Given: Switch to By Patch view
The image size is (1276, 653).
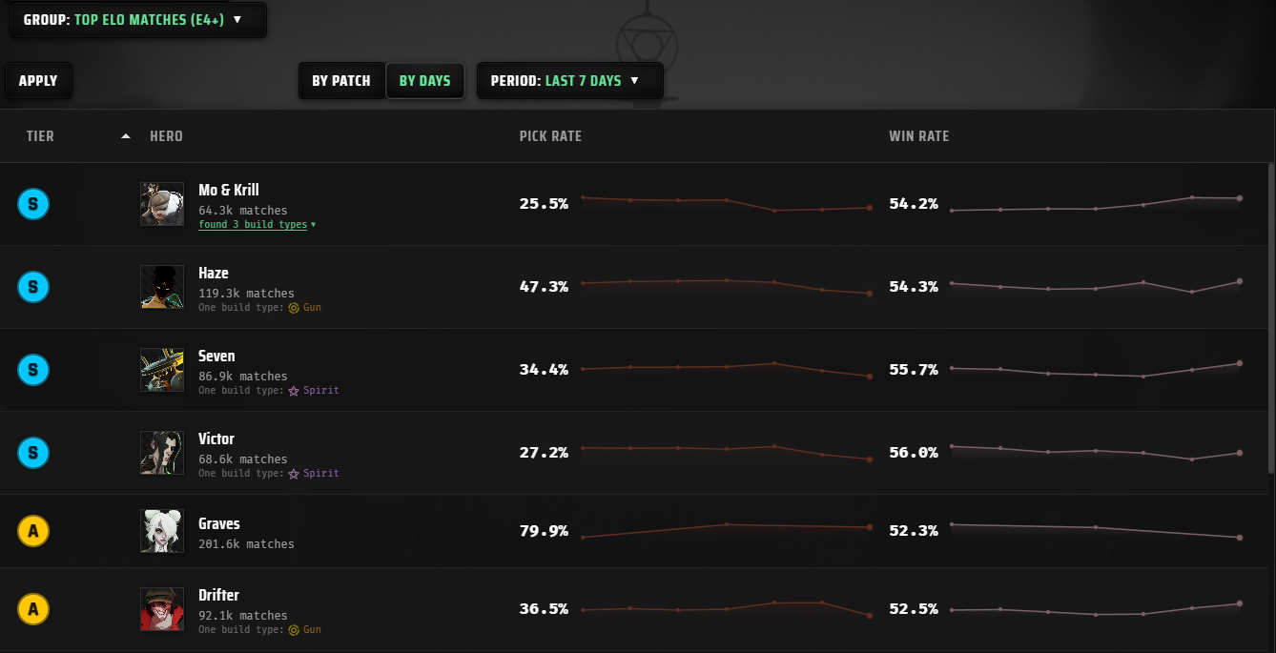Looking at the screenshot, I should [341, 81].
